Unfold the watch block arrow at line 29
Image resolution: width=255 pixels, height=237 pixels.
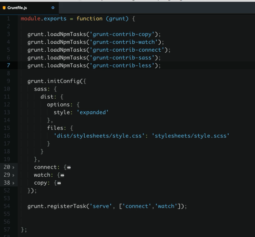[x=14, y=175]
